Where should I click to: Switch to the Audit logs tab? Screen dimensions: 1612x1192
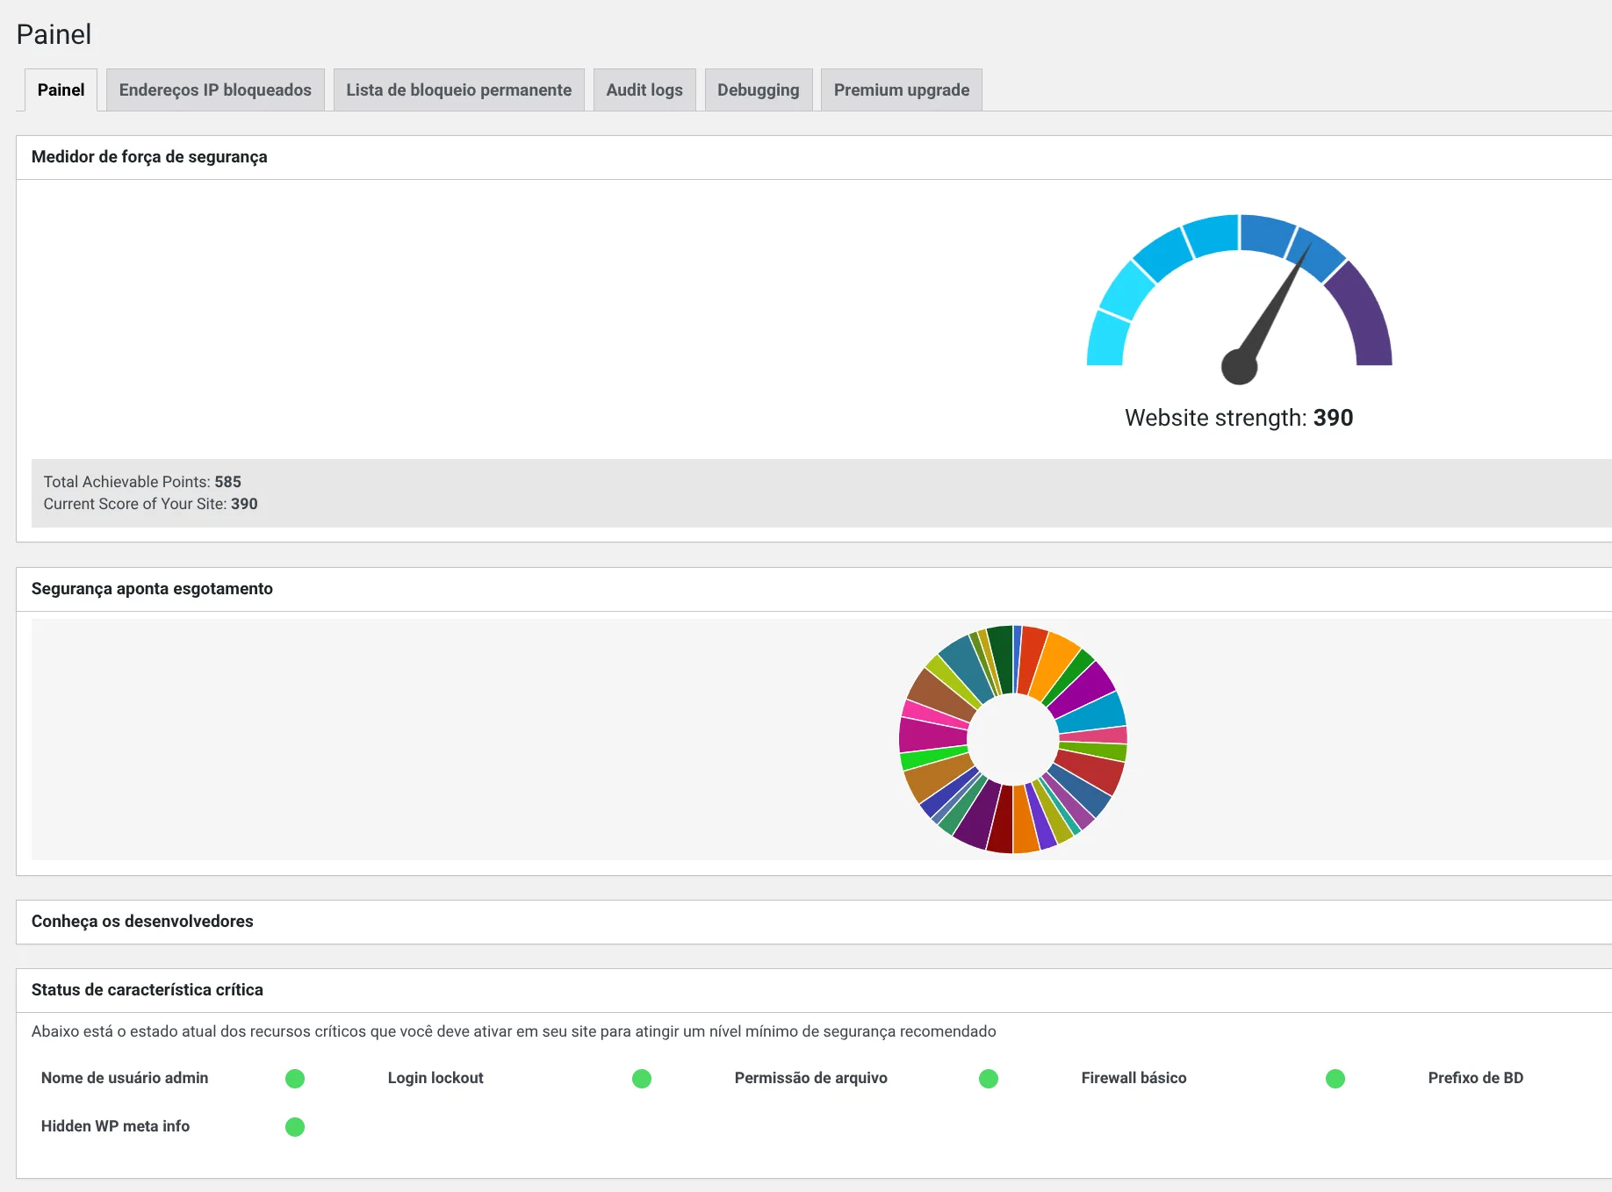pos(644,90)
